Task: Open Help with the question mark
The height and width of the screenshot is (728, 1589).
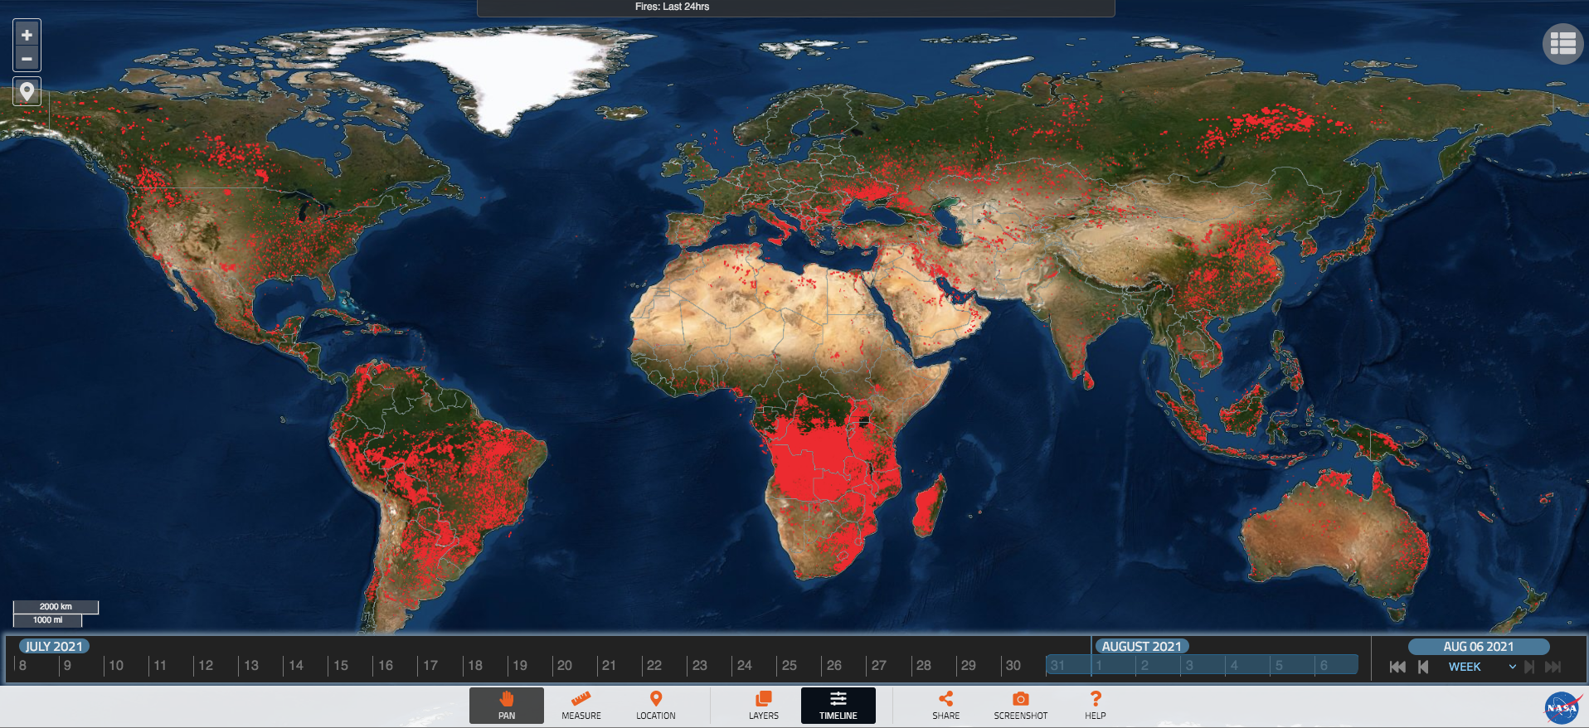Action: tap(1096, 706)
